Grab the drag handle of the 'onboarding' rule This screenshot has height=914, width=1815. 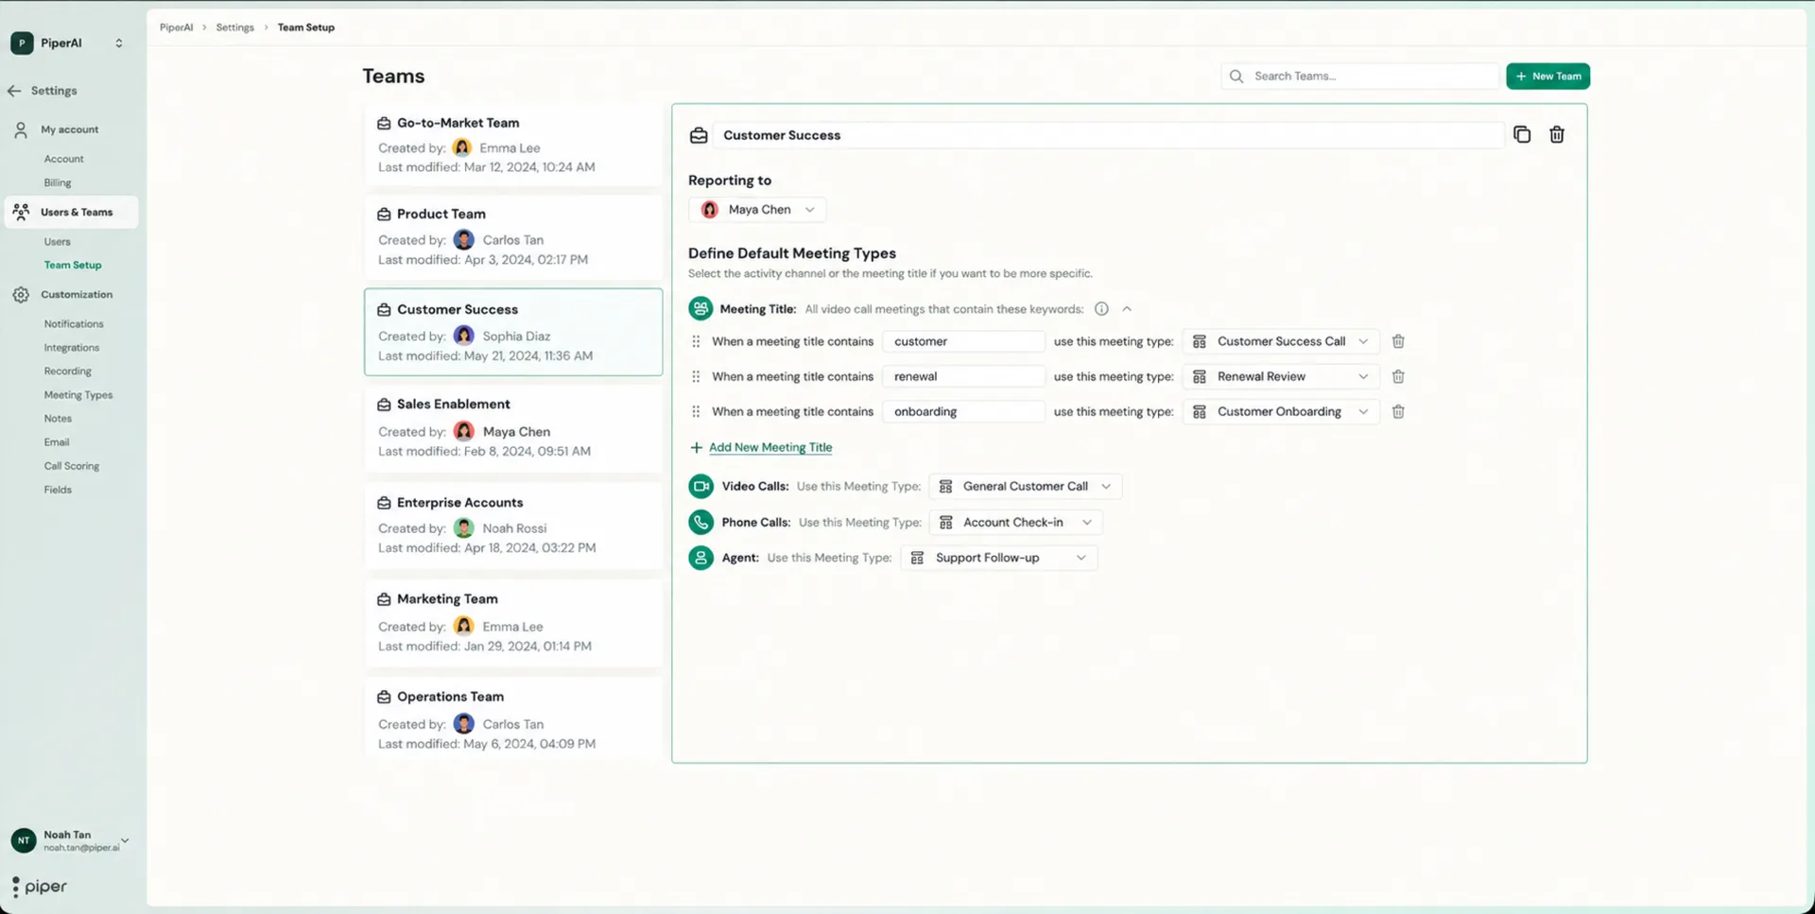[696, 411]
